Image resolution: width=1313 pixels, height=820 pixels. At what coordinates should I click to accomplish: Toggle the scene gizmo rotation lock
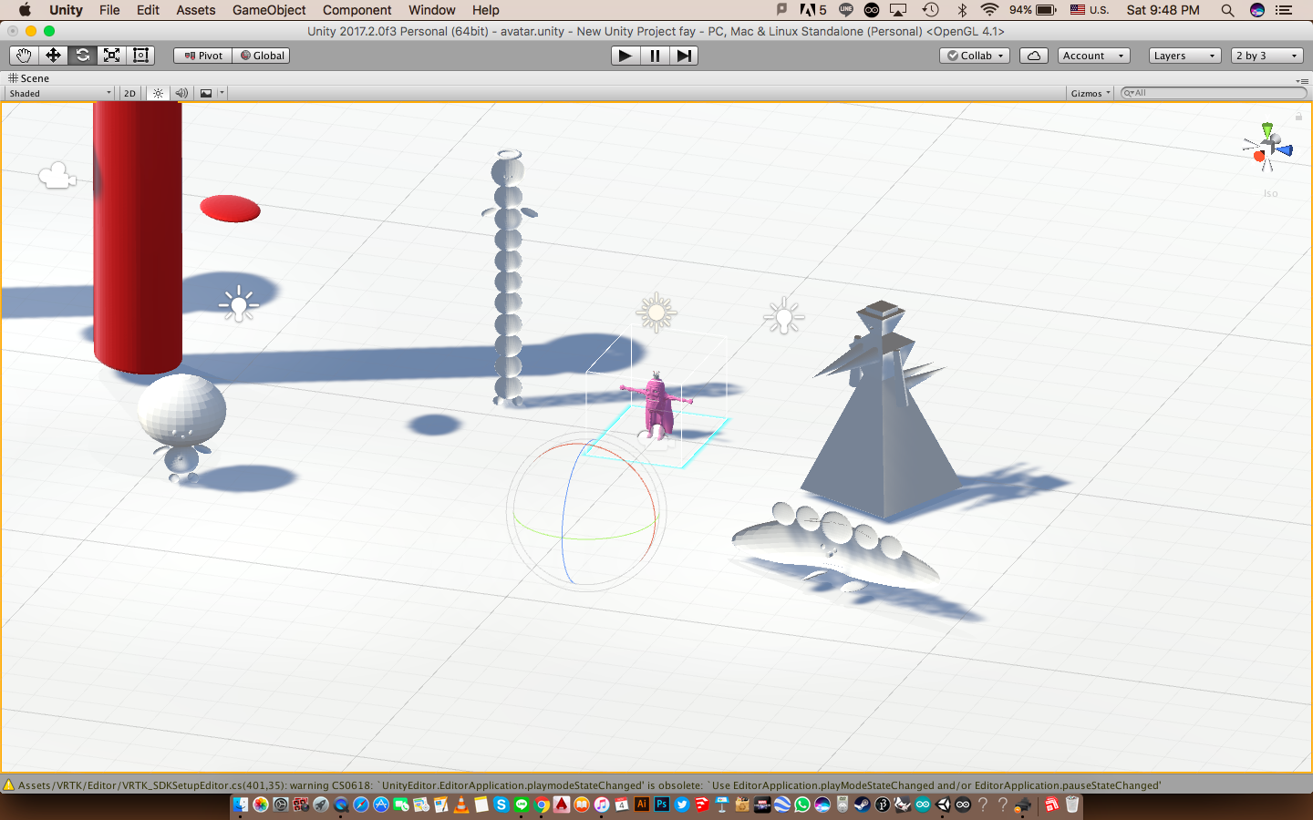pos(1298,116)
